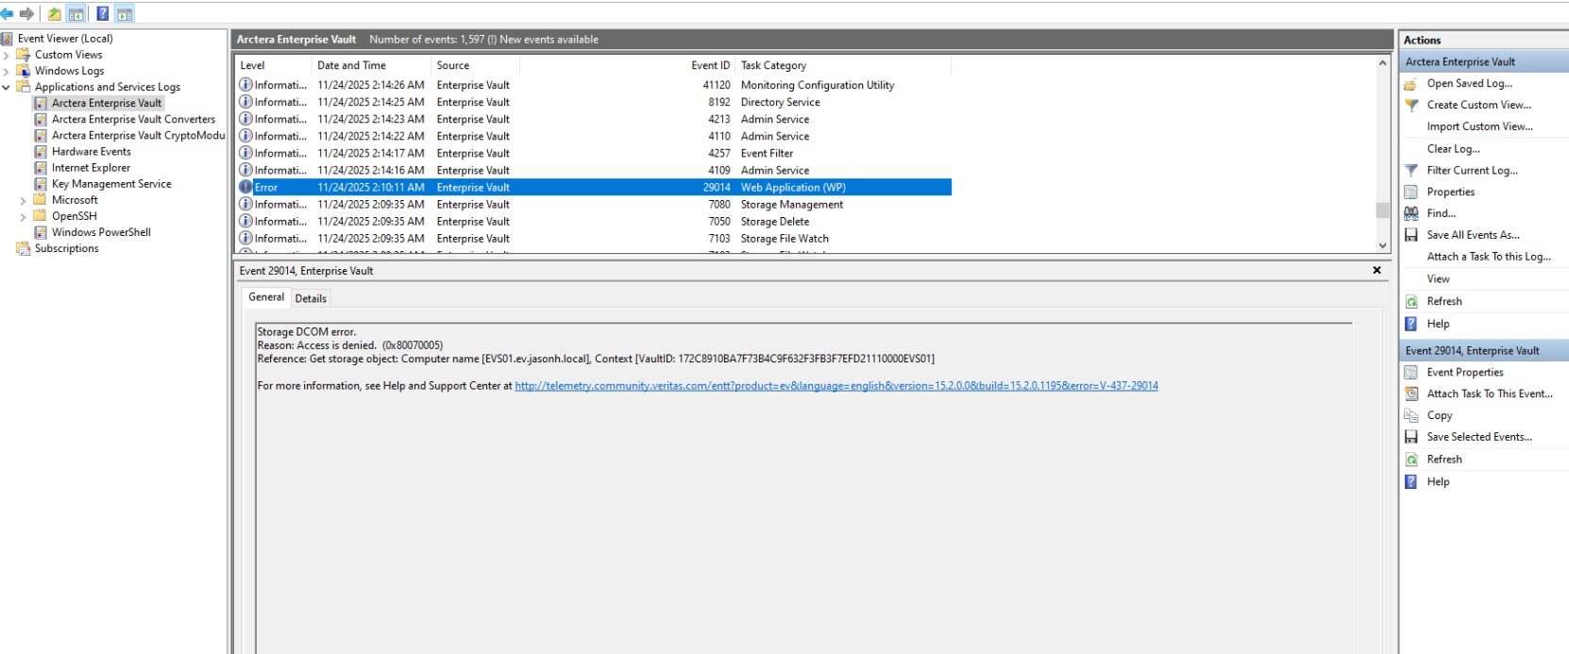Click the Attach Task To This Event icon
The width and height of the screenshot is (1569, 654).
pos(1411,394)
